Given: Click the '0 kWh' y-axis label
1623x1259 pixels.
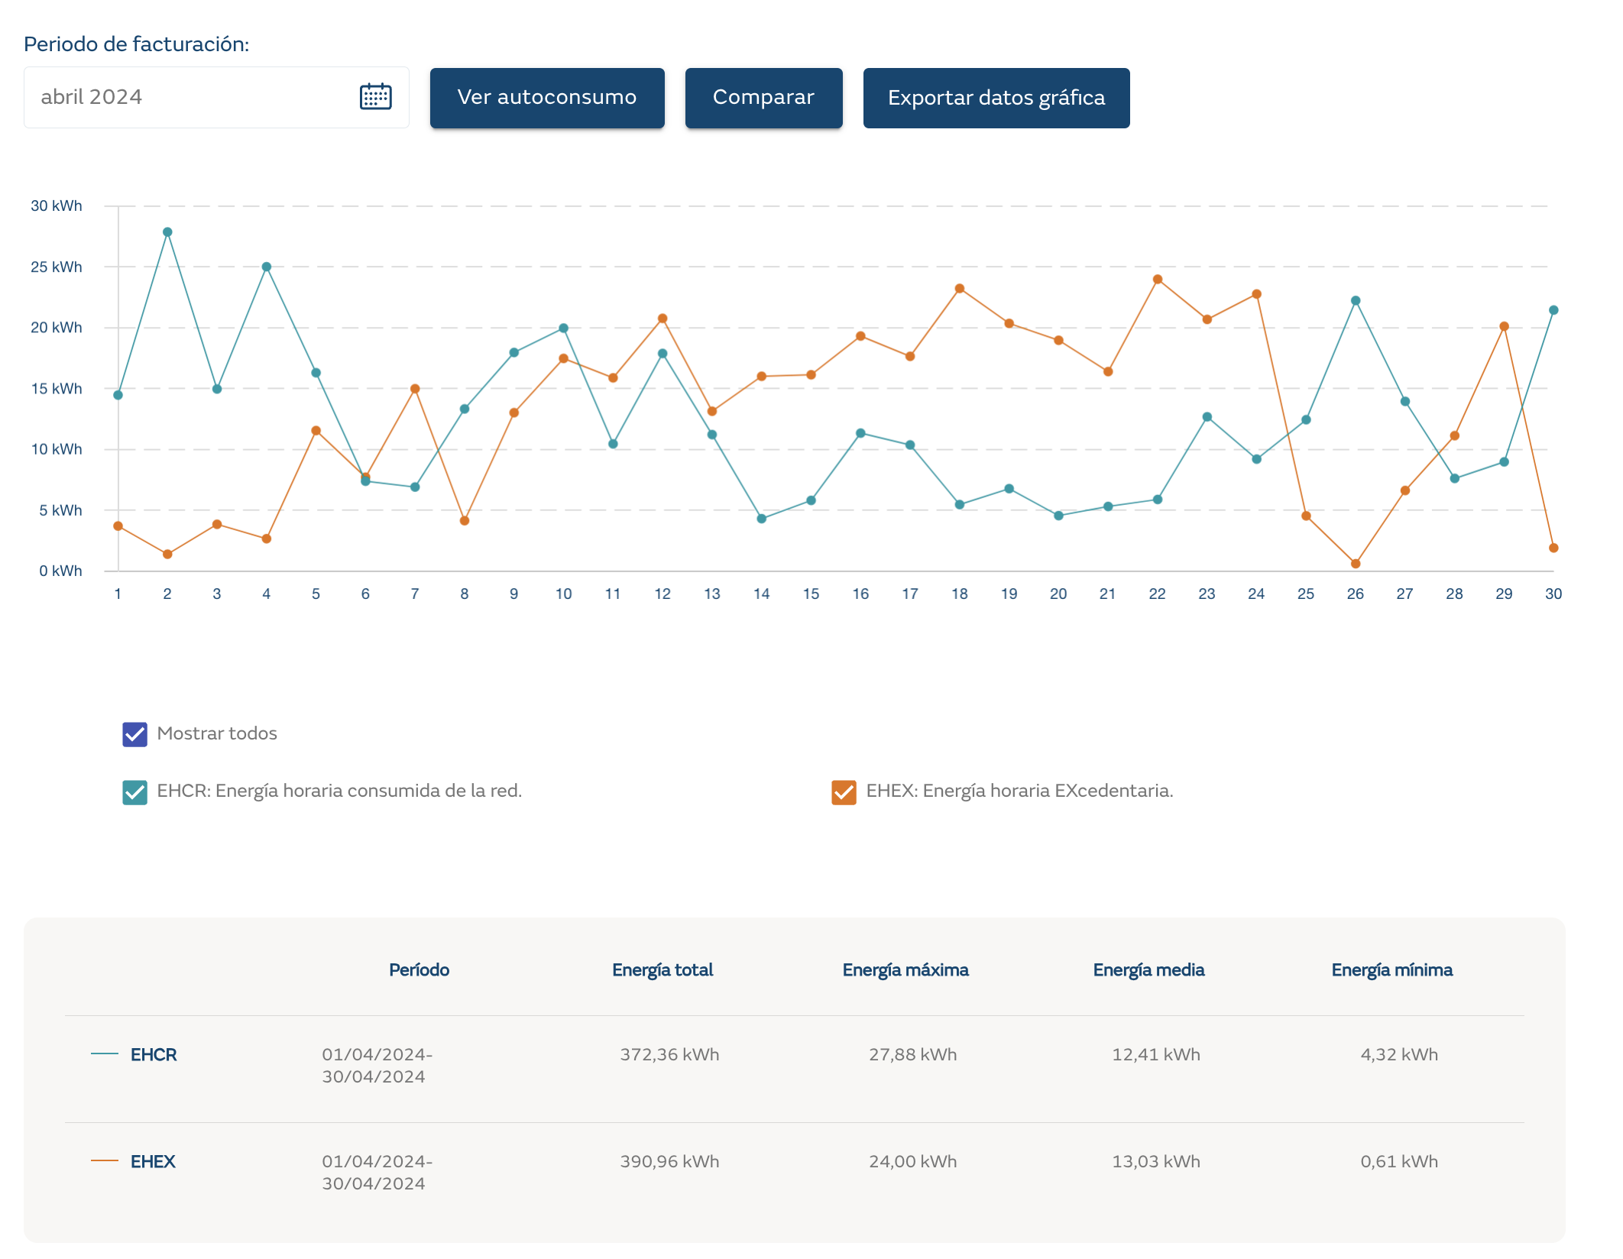Looking at the screenshot, I should click(x=60, y=571).
